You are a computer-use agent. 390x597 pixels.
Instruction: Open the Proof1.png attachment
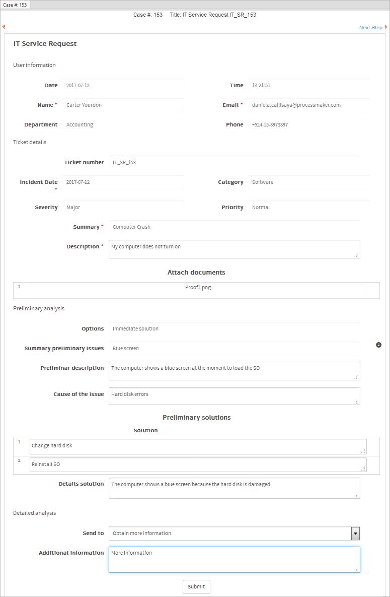[x=196, y=287]
